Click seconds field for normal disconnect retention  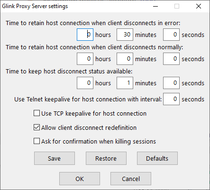click(171, 59)
